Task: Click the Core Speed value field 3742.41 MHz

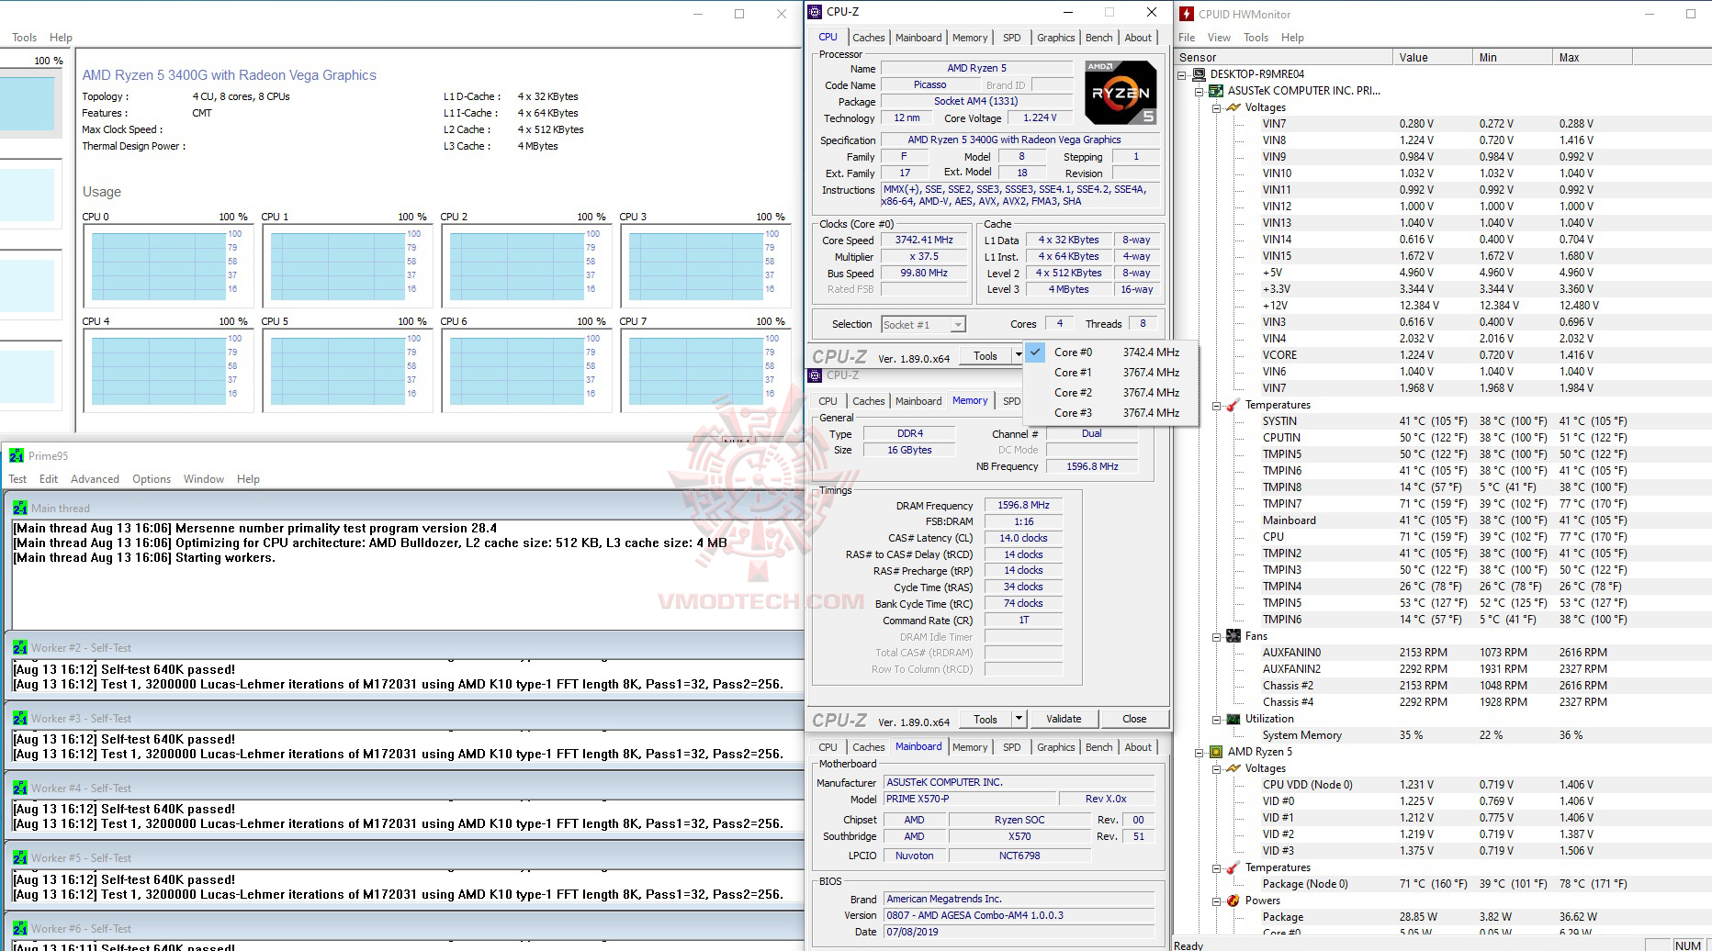Action: 924,241
